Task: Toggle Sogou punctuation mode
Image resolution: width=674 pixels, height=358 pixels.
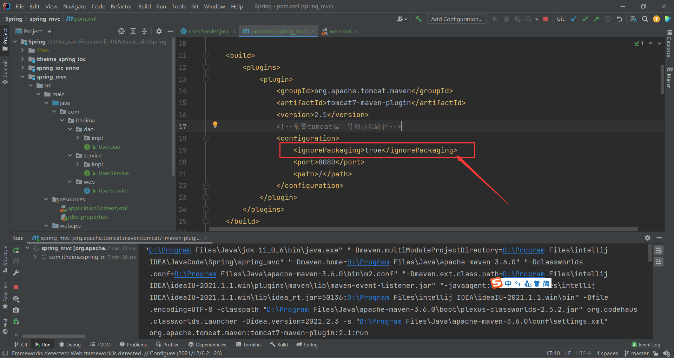Action: (x=518, y=284)
